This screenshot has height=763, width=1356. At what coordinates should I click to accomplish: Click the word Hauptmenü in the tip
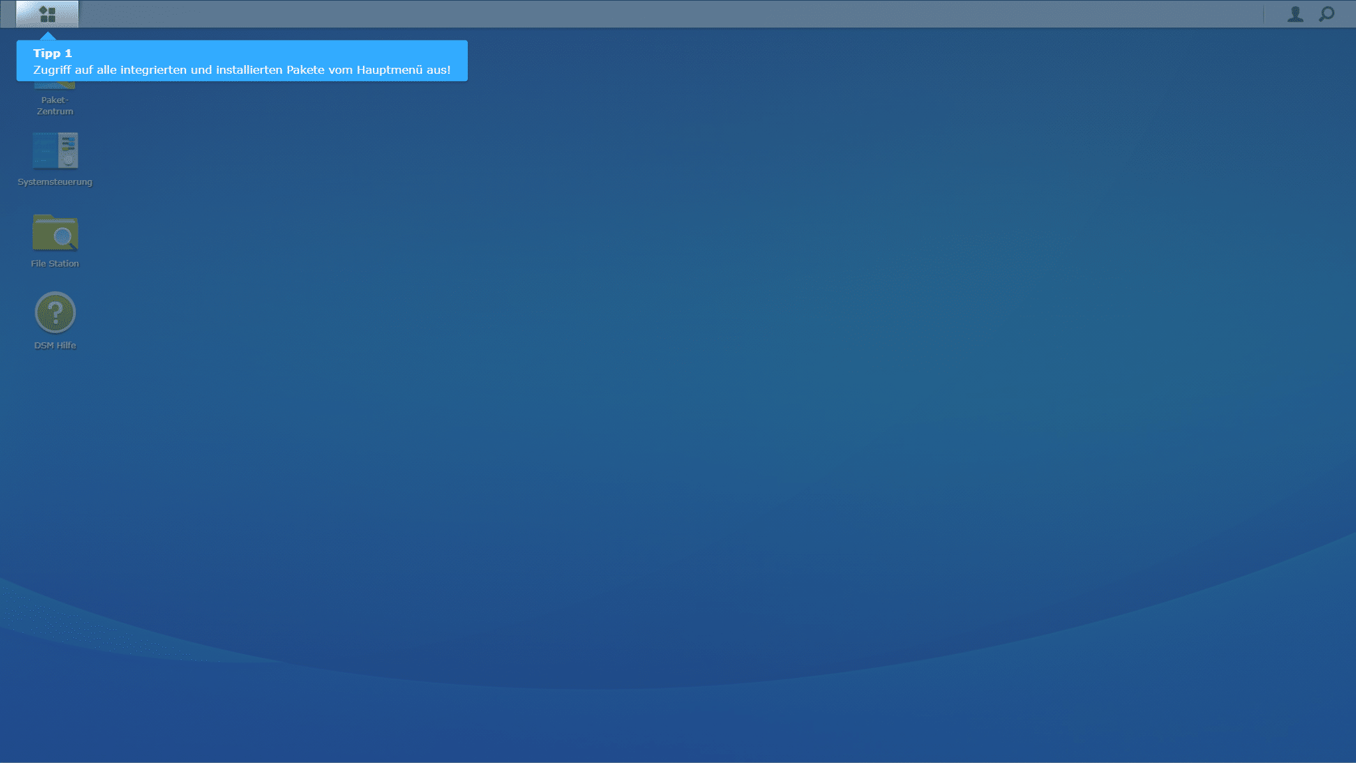tap(389, 70)
